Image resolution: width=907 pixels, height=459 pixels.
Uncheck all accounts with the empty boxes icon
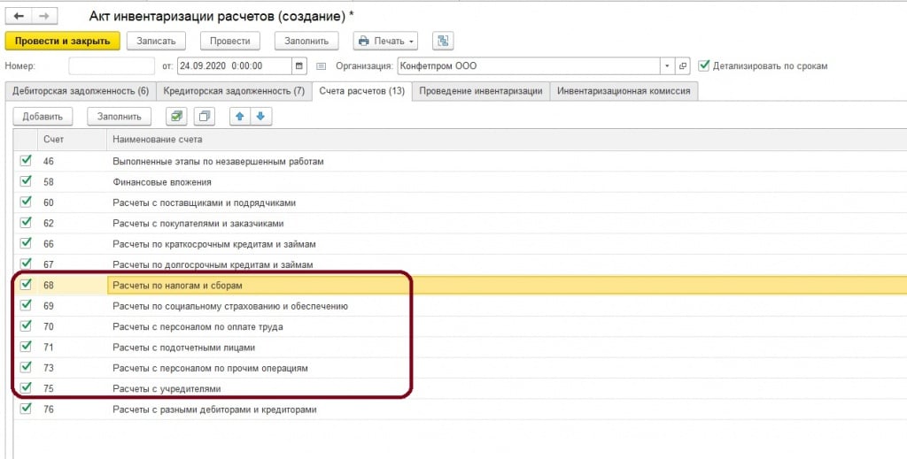(x=205, y=116)
